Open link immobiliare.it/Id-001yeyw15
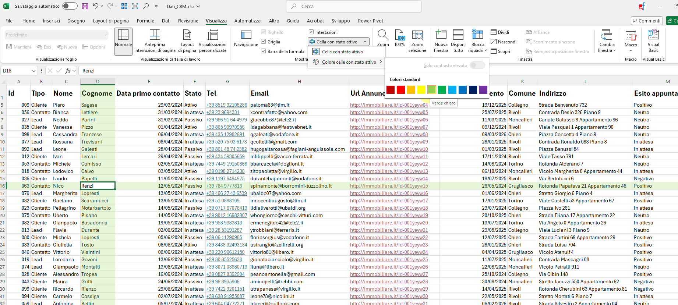This screenshot has height=305, width=678. pyautogui.click(x=389, y=186)
